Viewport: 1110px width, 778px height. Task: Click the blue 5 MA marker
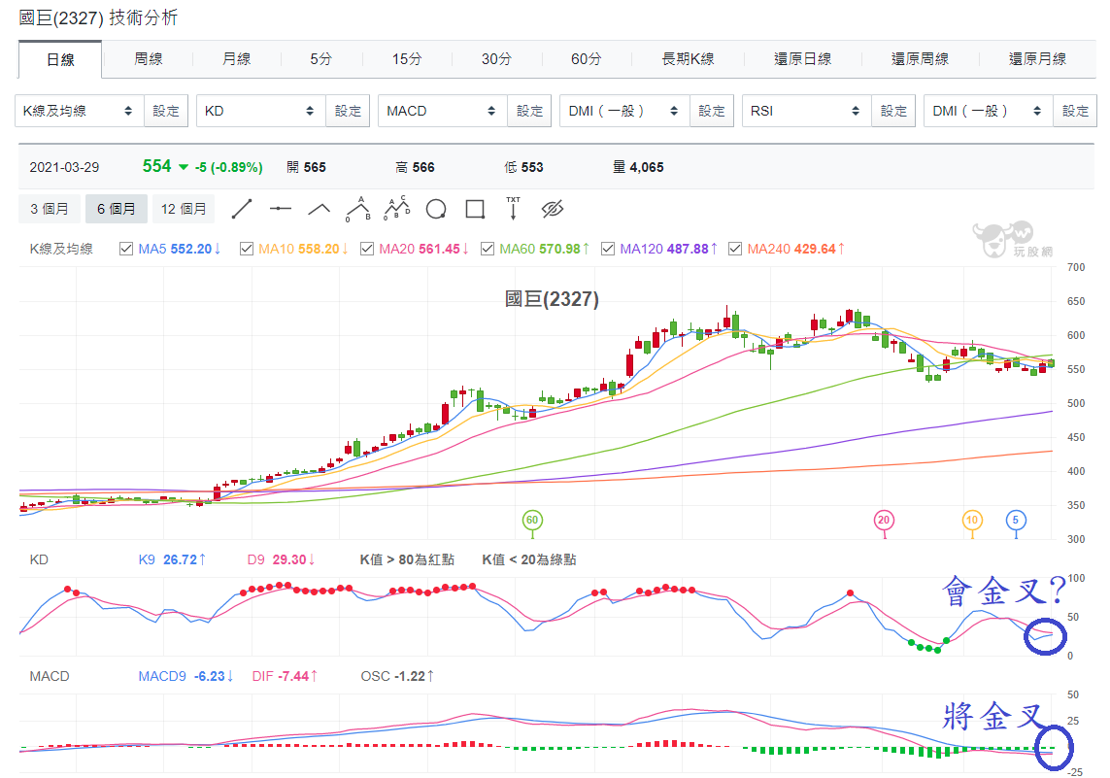pyautogui.click(x=1016, y=521)
